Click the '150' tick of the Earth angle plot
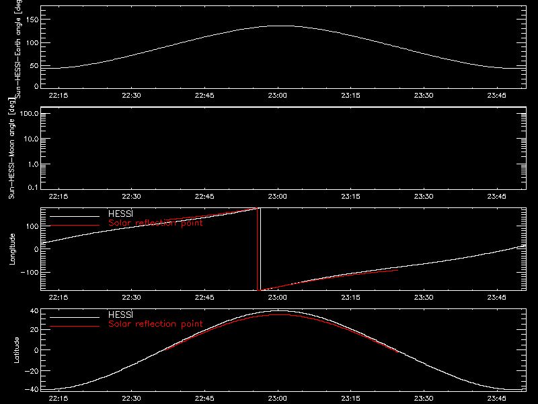 pos(32,20)
